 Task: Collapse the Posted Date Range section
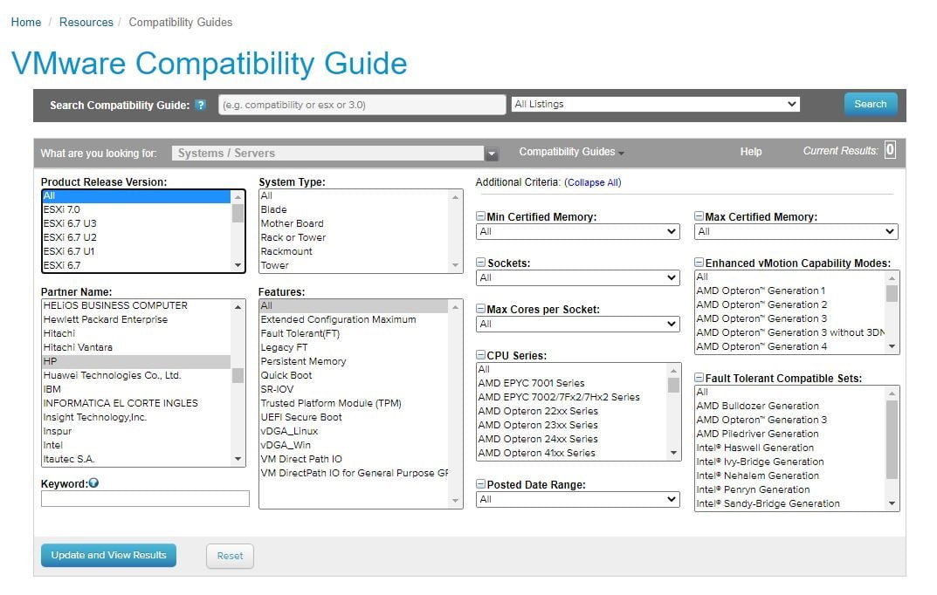click(480, 484)
